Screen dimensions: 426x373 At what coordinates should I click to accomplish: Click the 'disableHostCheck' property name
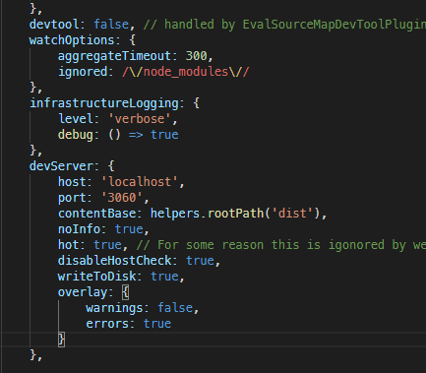click(115, 261)
